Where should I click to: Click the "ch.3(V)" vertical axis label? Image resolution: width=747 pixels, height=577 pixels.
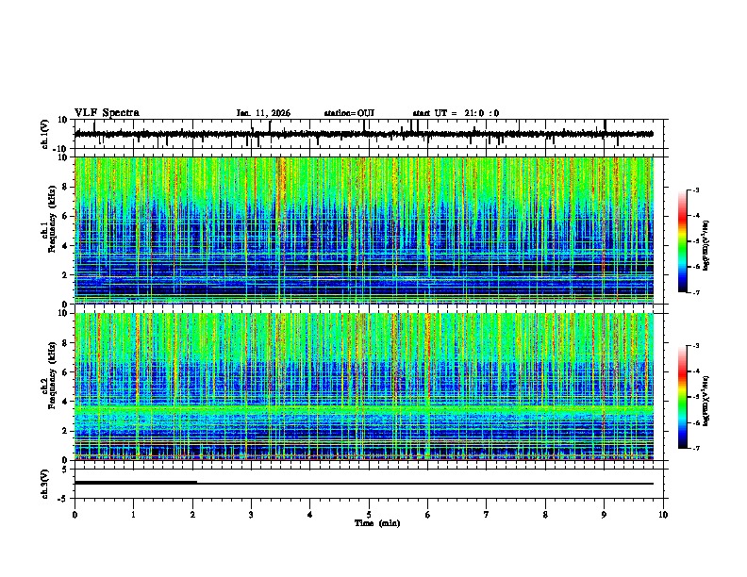click(x=45, y=484)
